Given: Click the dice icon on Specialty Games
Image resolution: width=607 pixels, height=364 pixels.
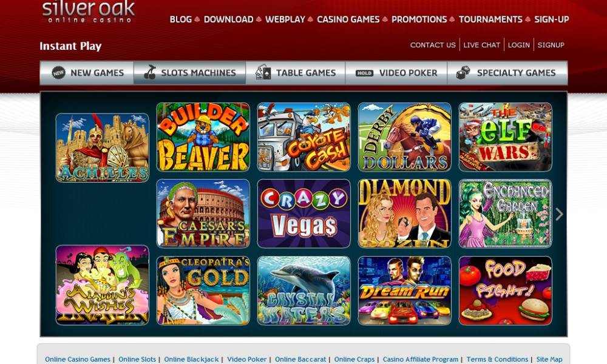Looking at the screenshot, I should click(463, 72).
